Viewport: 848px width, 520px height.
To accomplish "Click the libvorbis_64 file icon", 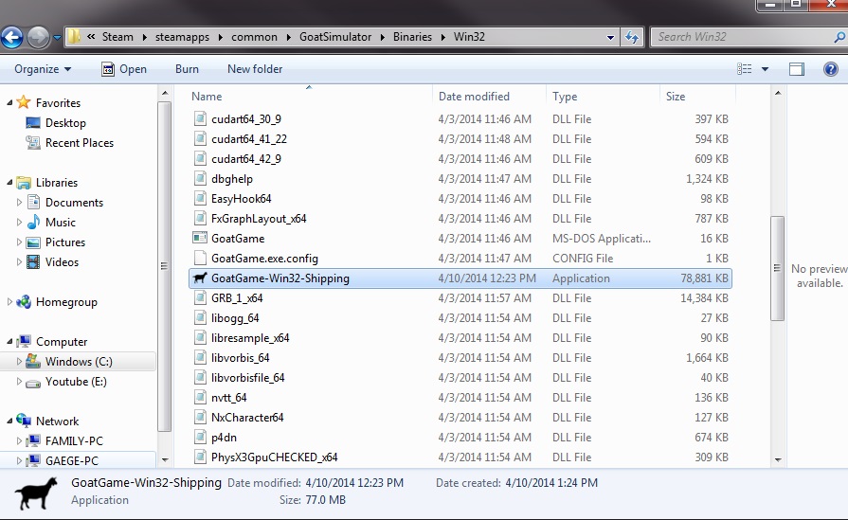I will pyautogui.click(x=200, y=357).
